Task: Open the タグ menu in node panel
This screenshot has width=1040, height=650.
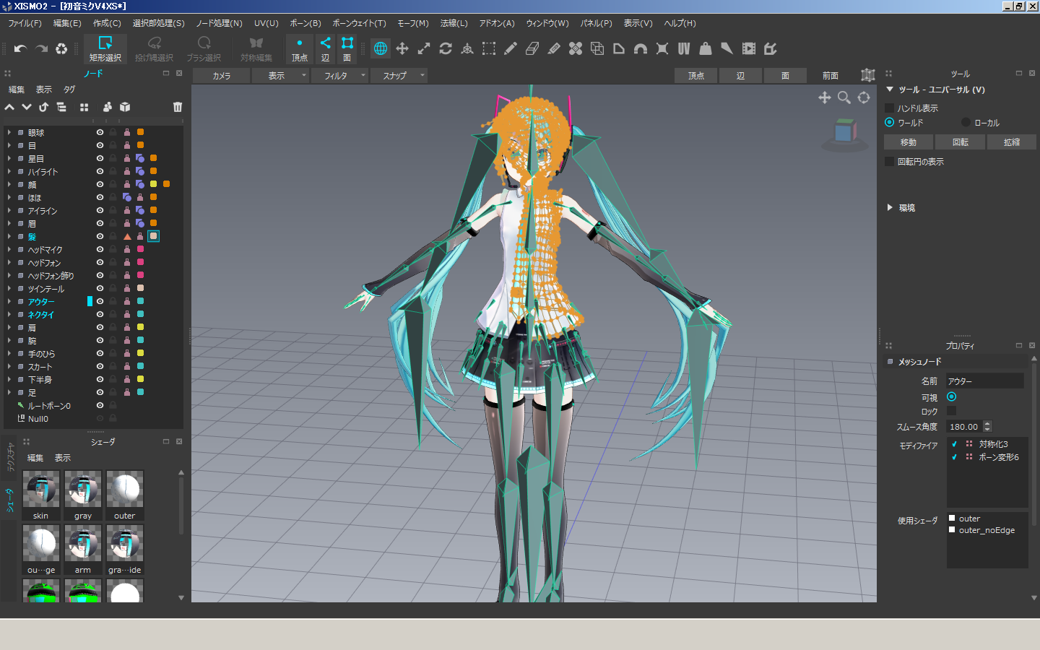Action: 69,90
